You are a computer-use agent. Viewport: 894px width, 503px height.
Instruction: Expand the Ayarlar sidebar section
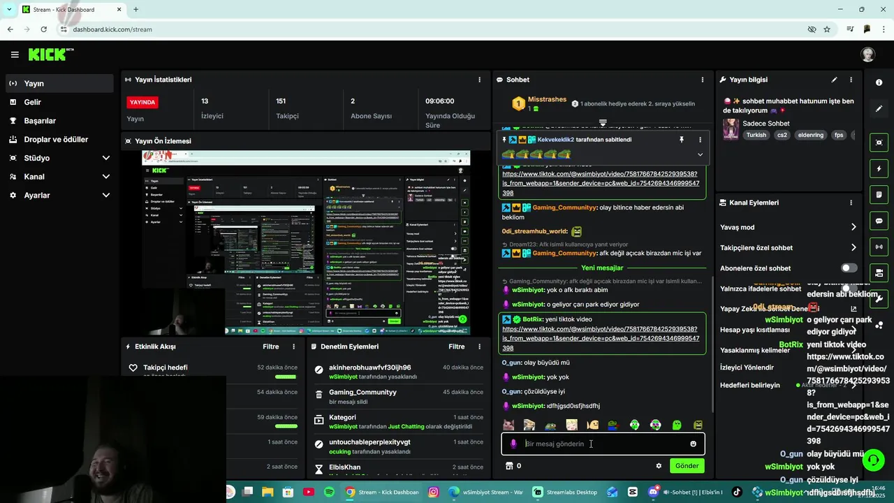point(105,196)
